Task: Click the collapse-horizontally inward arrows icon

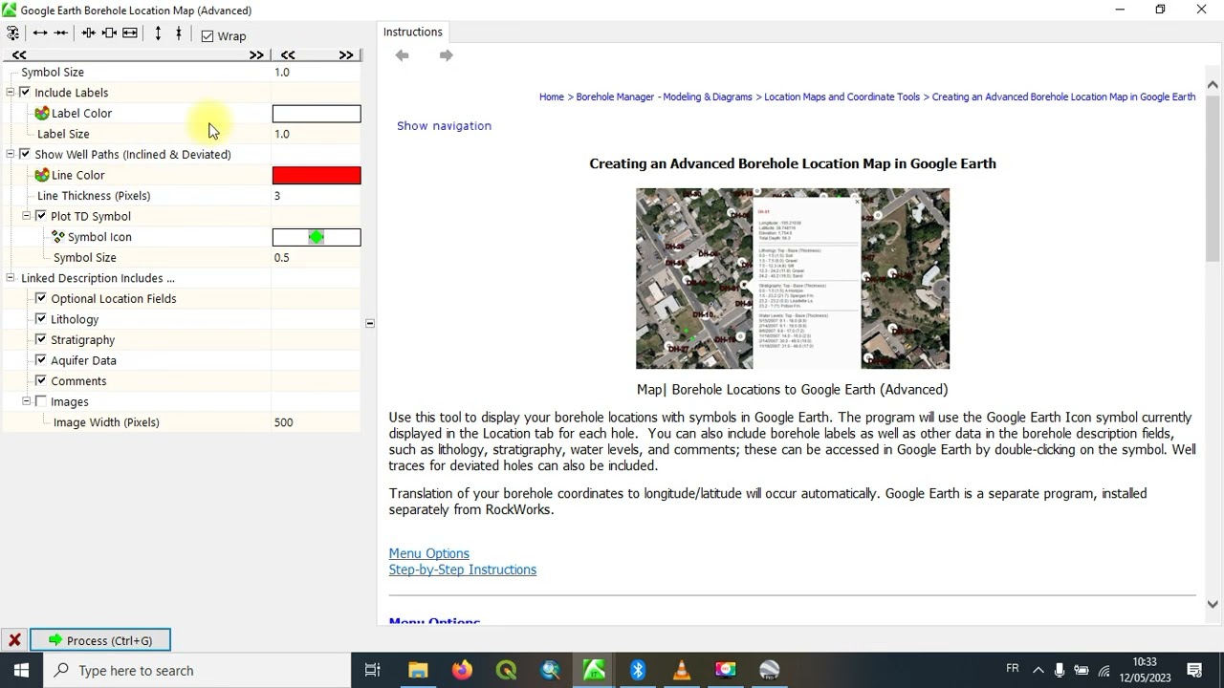Action: pyautogui.click(x=61, y=33)
